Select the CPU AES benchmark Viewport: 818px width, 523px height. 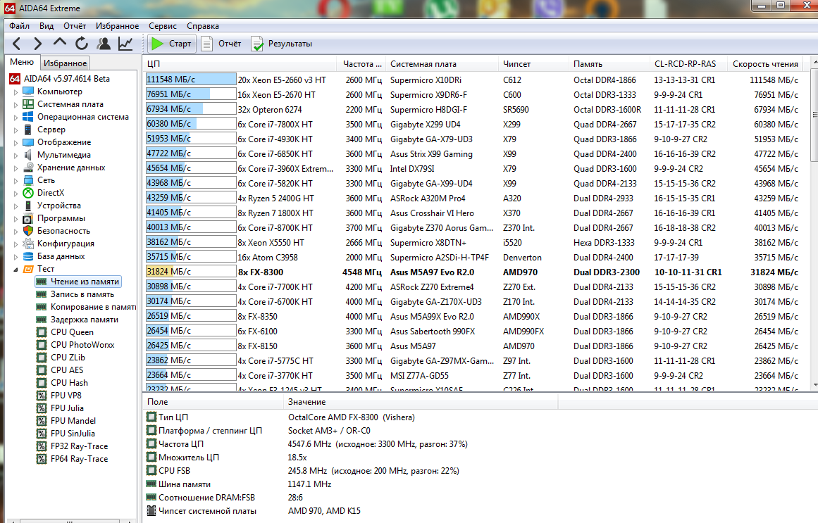pyautogui.click(x=59, y=370)
